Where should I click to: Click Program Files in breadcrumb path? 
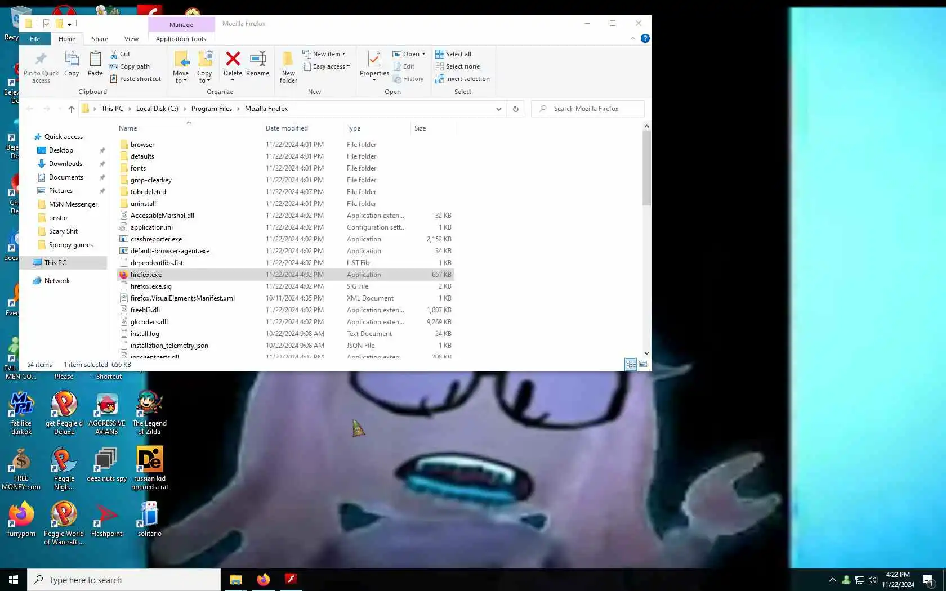click(211, 109)
